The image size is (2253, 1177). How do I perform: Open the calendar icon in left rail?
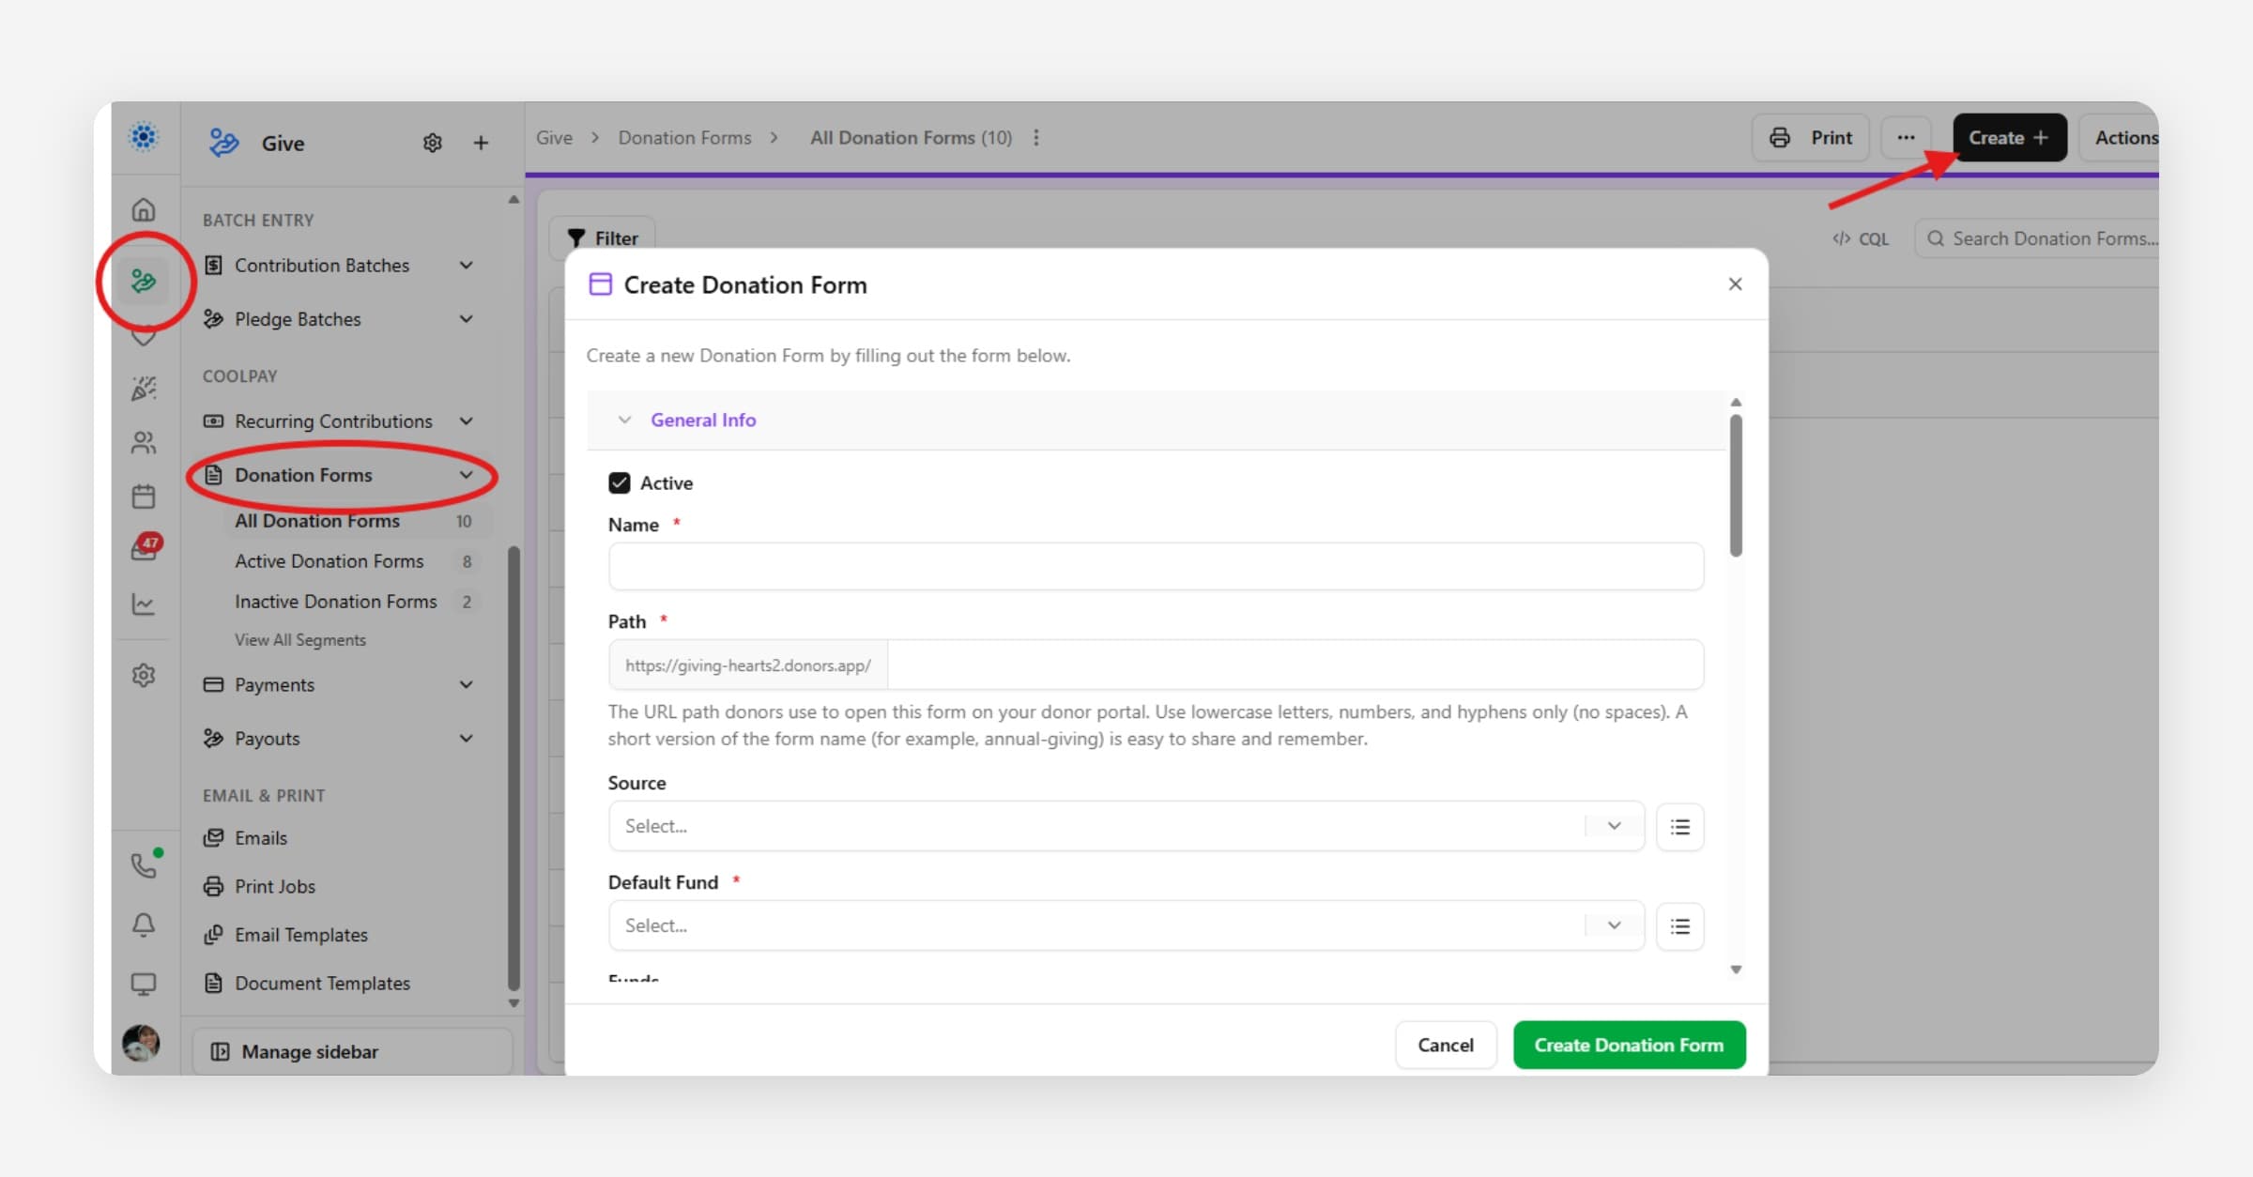tap(144, 496)
